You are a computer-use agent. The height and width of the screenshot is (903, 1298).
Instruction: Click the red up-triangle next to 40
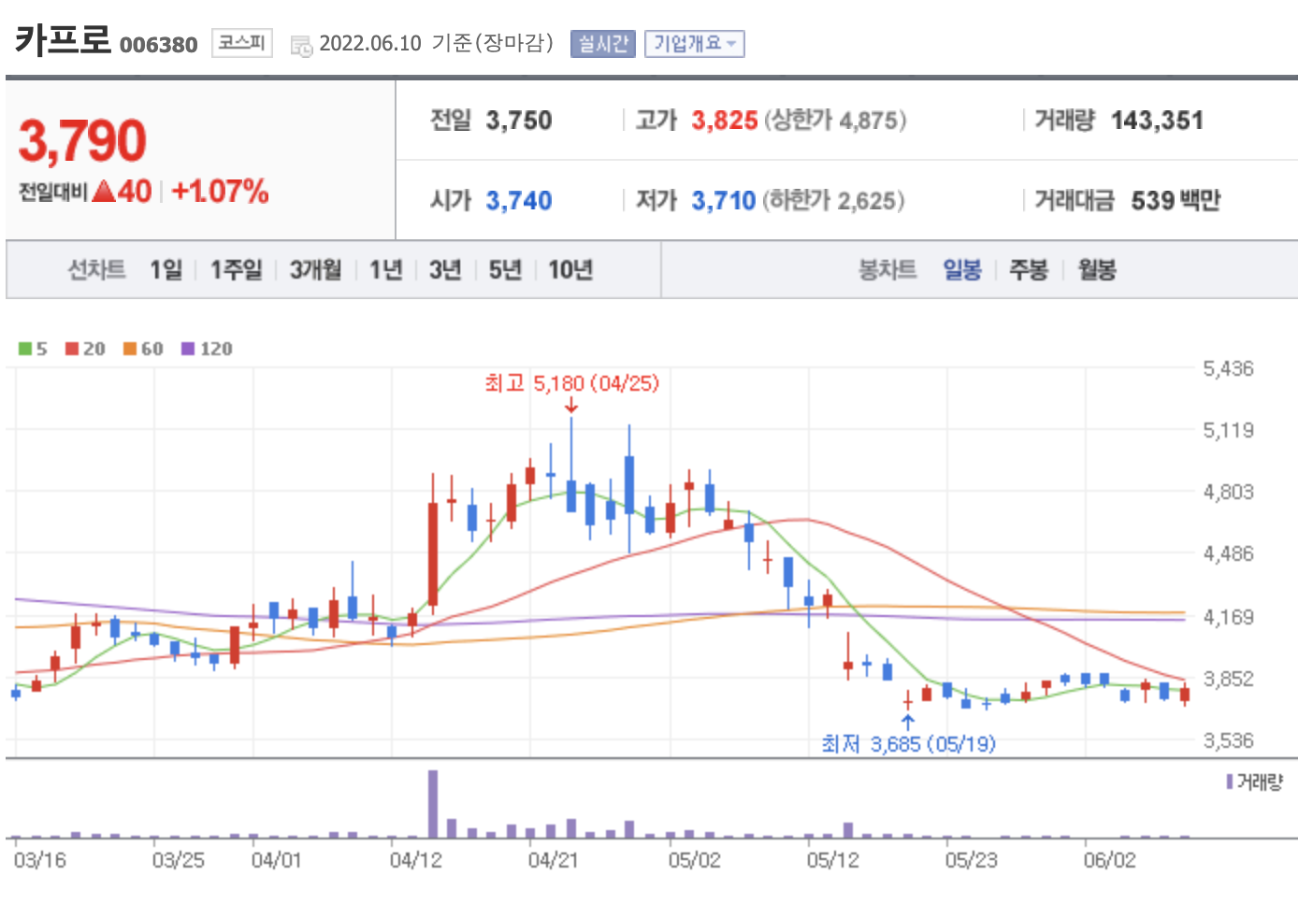(104, 192)
